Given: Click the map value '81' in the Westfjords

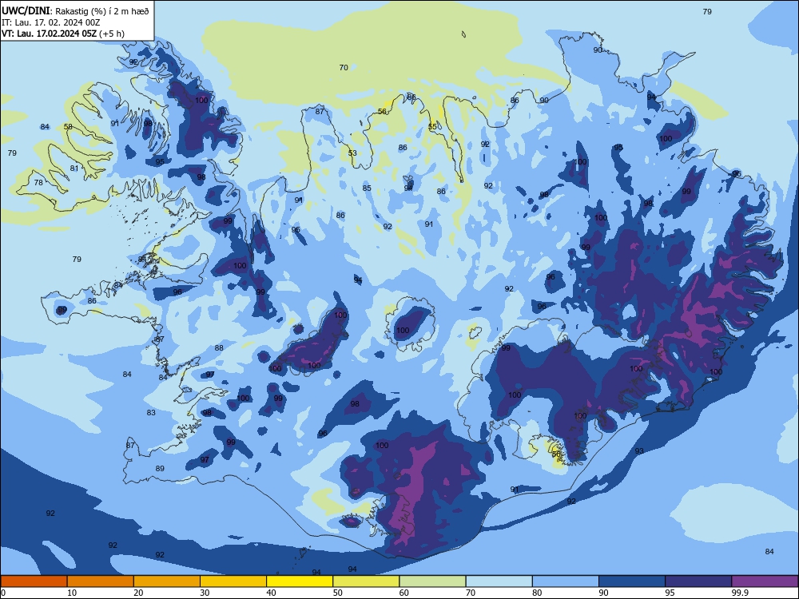Looking at the screenshot, I should pyautogui.click(x=74, y=168).
